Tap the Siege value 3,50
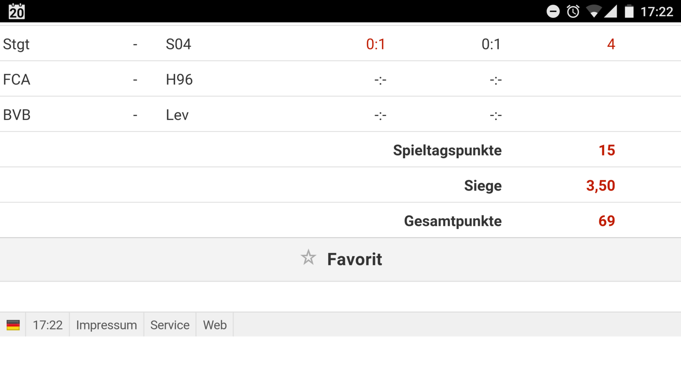 pos(600,186)
